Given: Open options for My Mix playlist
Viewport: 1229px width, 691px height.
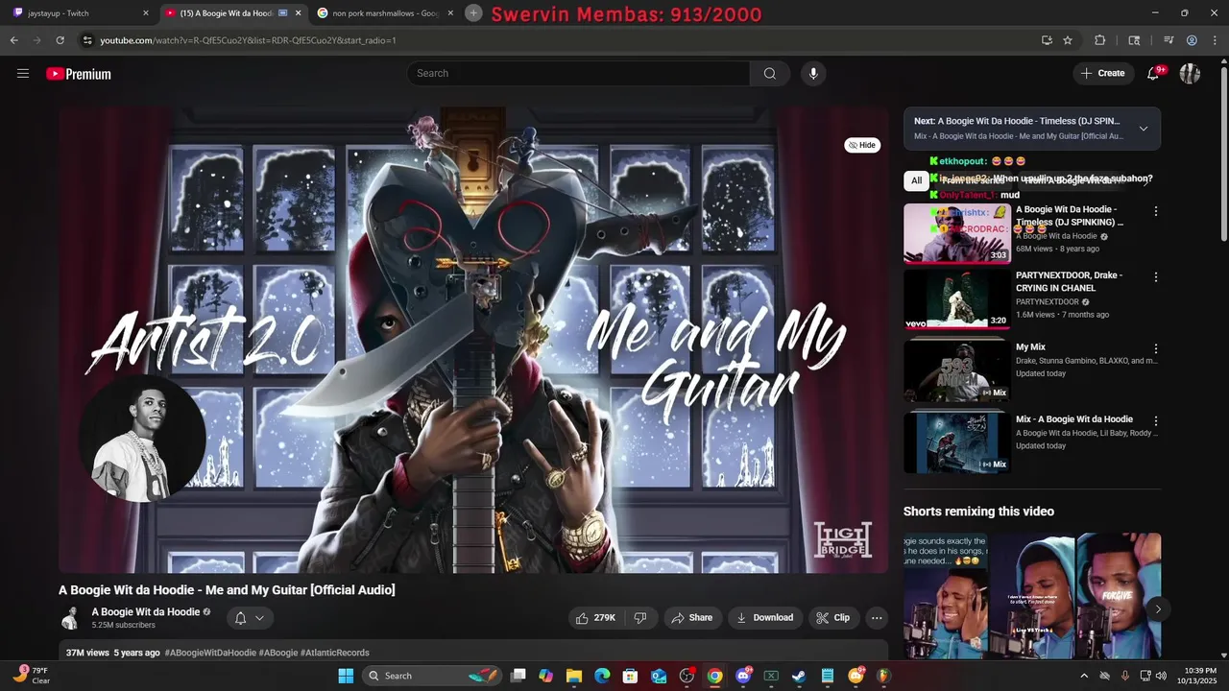Looking at the screenshot, I should click(x=1156, y=349).
